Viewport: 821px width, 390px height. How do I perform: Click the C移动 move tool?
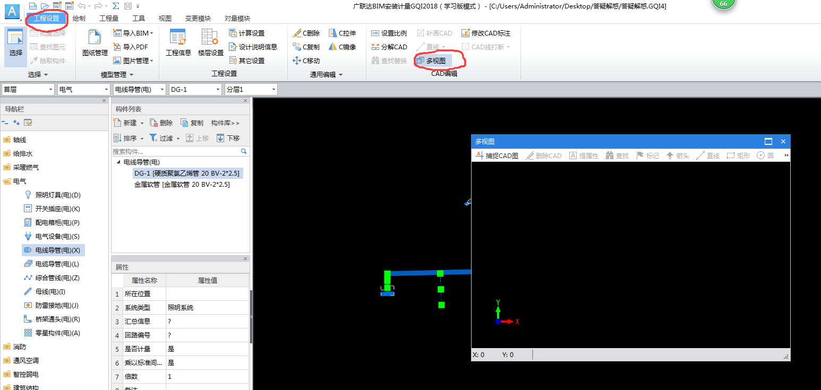point(306,60)
